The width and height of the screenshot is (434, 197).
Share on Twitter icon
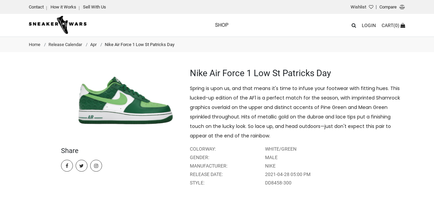click(x=81, y=166)
